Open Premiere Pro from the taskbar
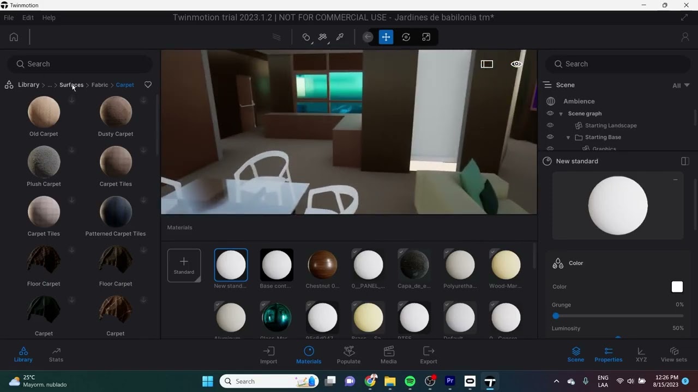The height and width of the screenshot is (392, 698). pyautogui.click(x=450, y=381)
